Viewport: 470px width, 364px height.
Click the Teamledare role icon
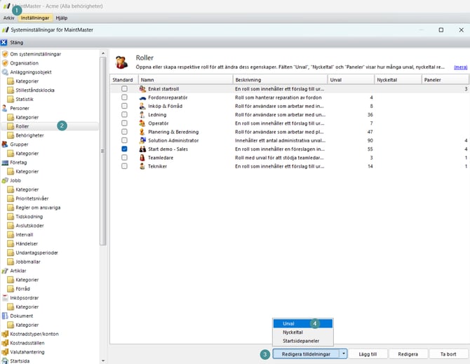142,158
